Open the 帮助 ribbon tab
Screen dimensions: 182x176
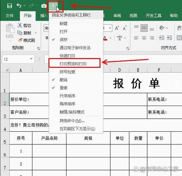[174, 15]
